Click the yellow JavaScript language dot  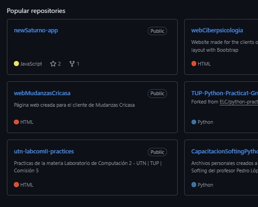16,64
